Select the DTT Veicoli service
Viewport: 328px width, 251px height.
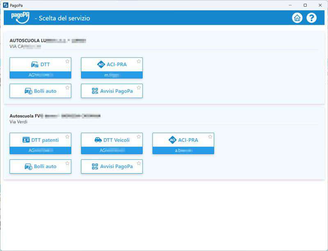point(112,140)
